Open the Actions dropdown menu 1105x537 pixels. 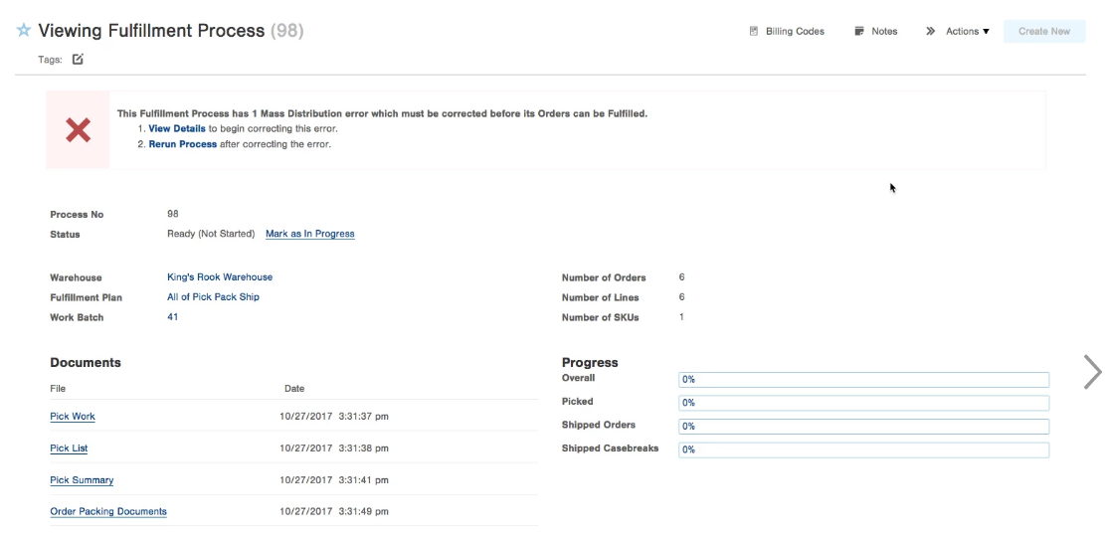click(967, 32)
